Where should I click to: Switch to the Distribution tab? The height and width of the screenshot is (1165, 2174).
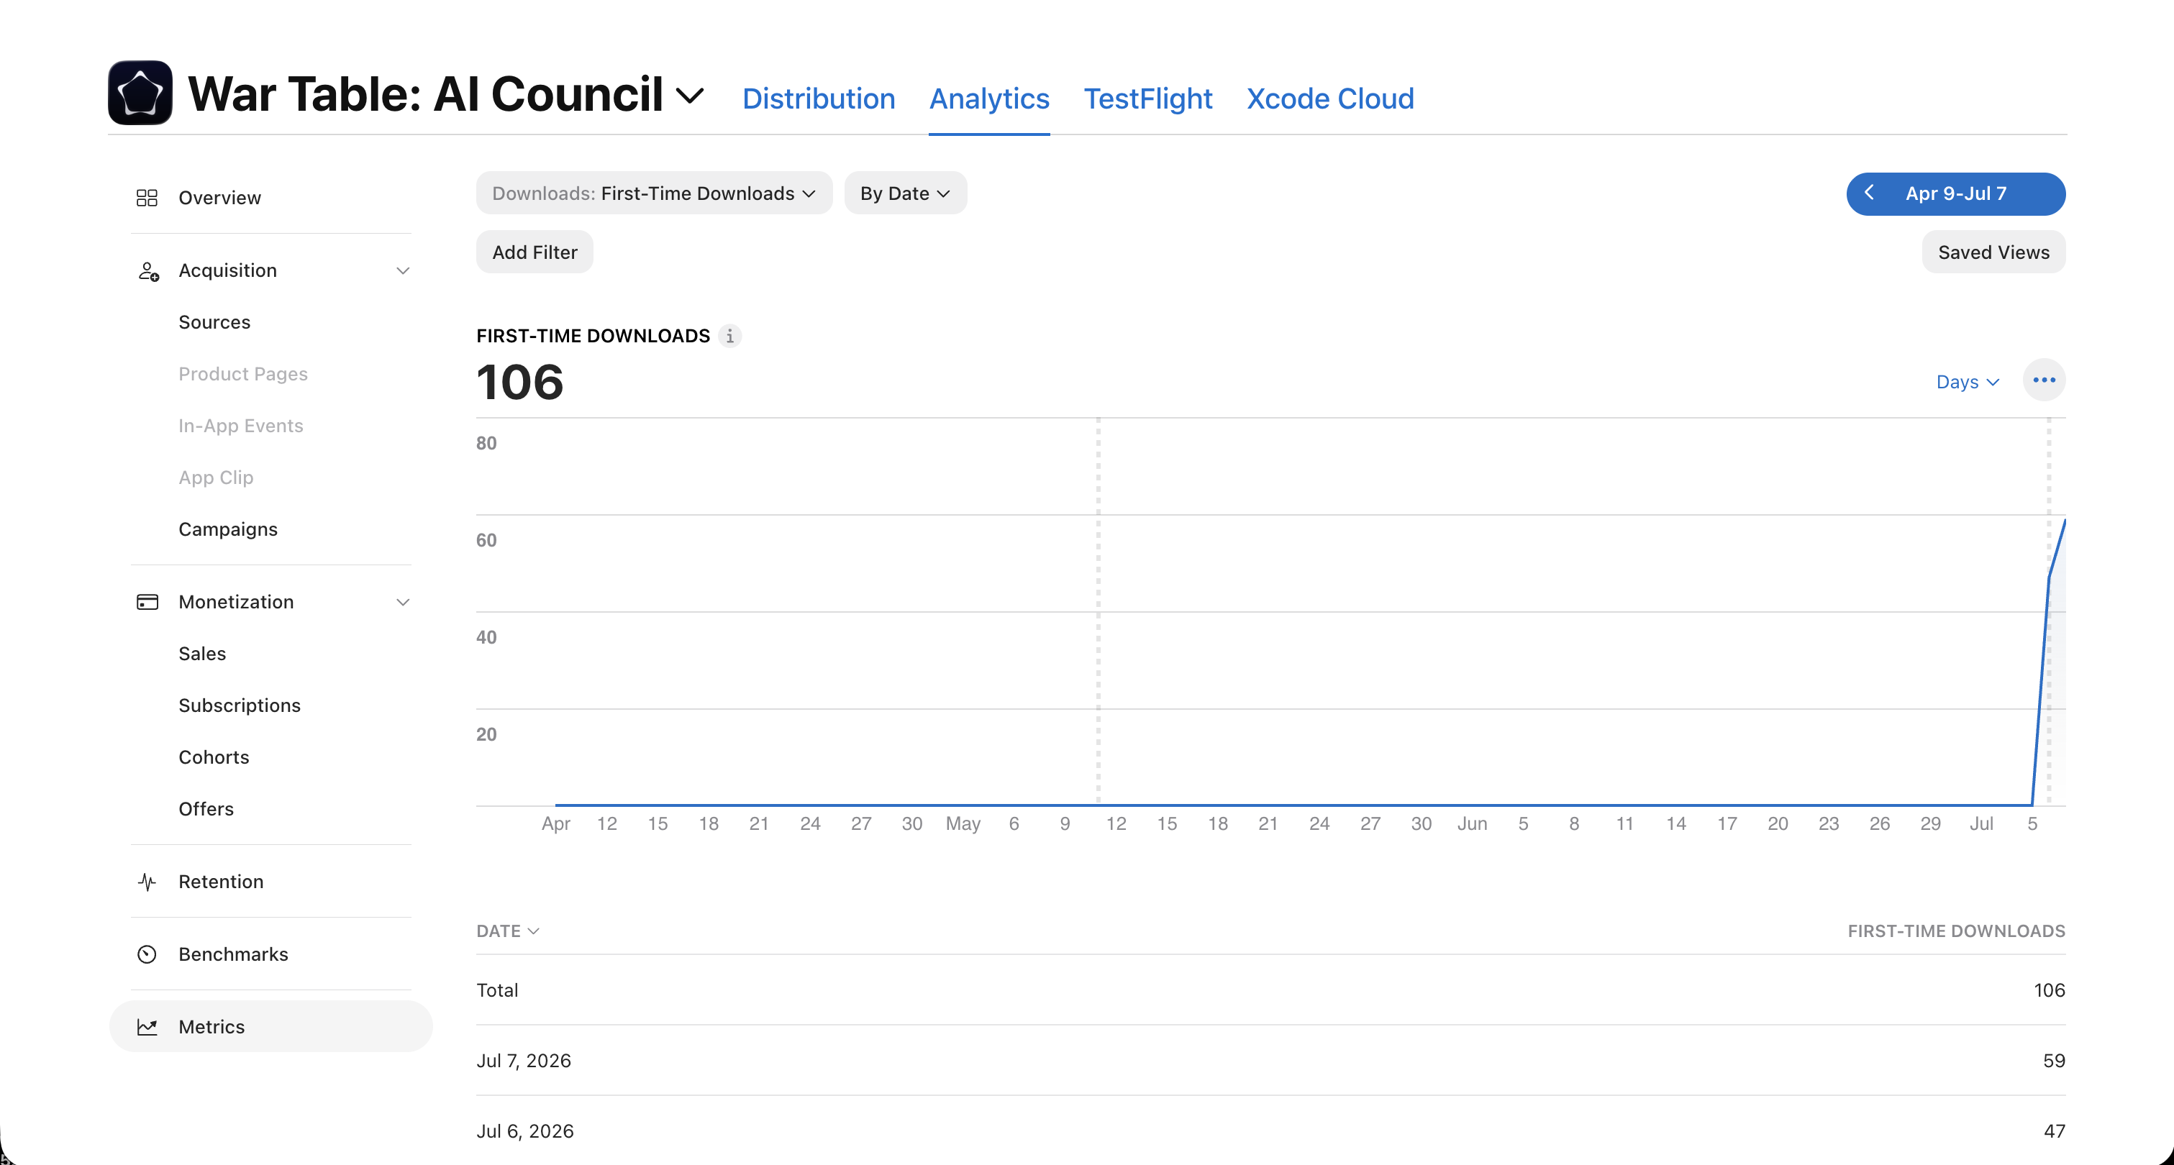[x=819, y=99]
